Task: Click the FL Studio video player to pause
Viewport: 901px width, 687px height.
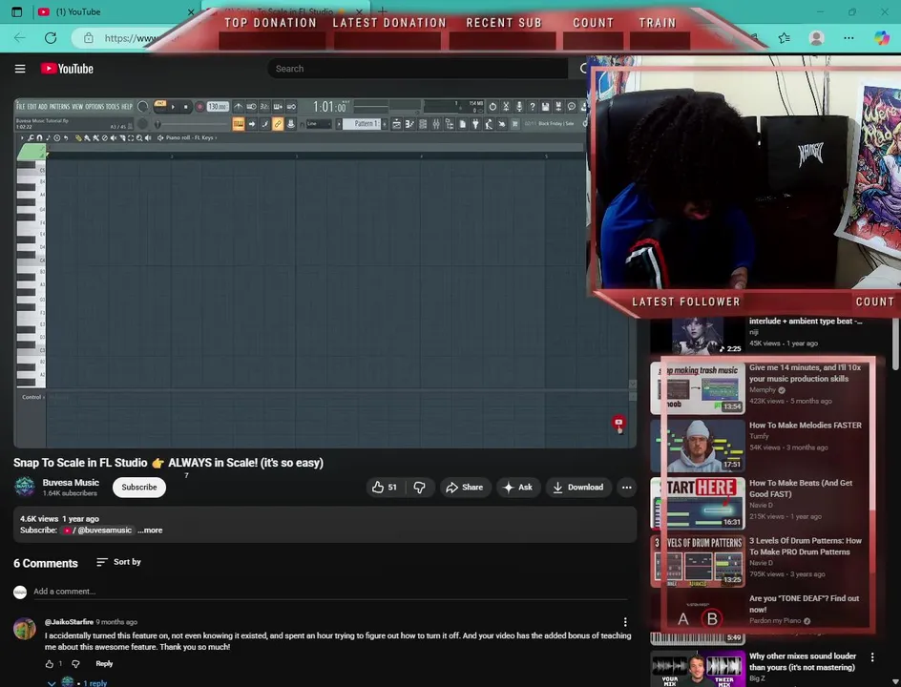Action: tap(325, 273)
